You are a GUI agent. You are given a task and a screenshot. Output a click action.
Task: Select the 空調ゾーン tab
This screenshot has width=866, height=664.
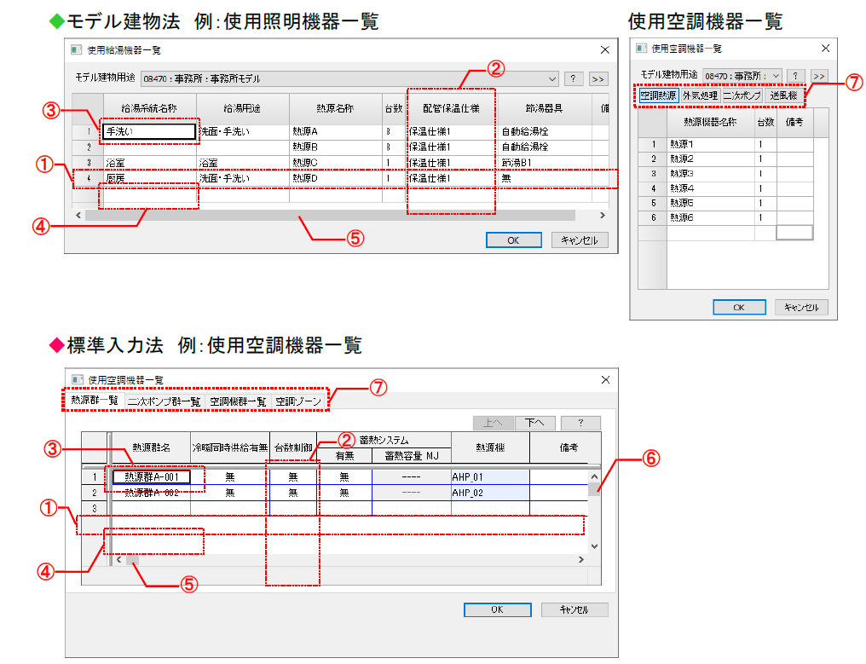[x=297, y=401]
